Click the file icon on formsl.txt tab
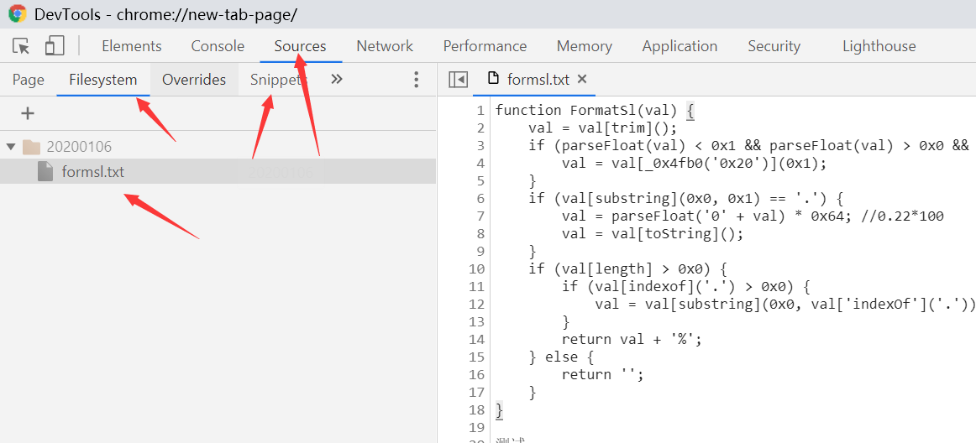976x443 pixels. (493, 78)
